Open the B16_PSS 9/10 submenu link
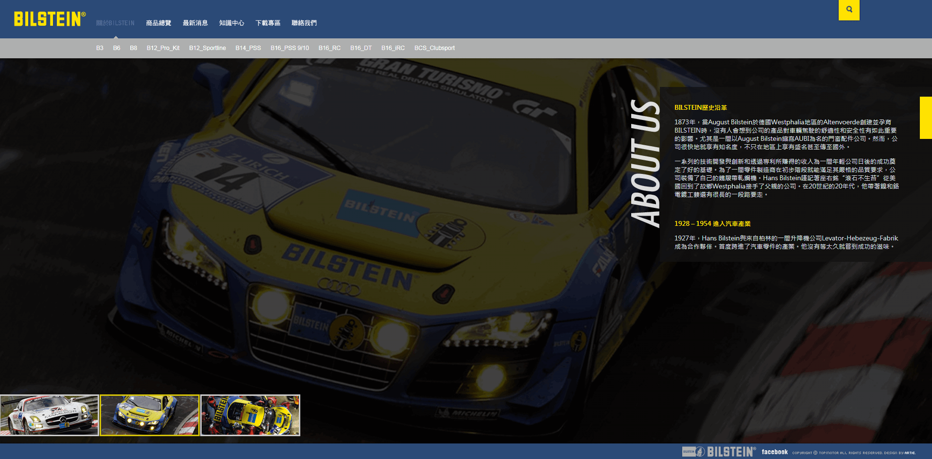Image resolution: width=932 pixels, height=459 pixels. tap(290, 48)
